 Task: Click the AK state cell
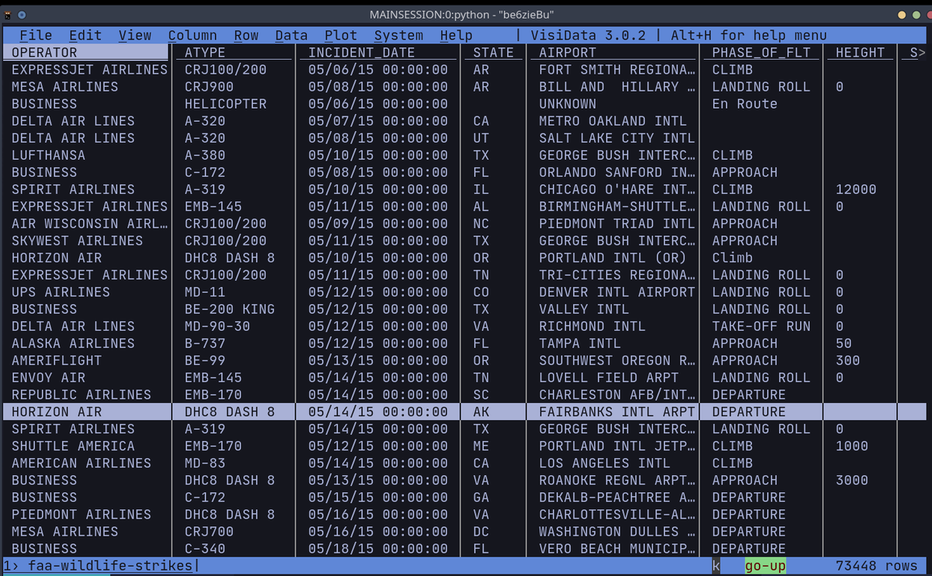point(481,411)
